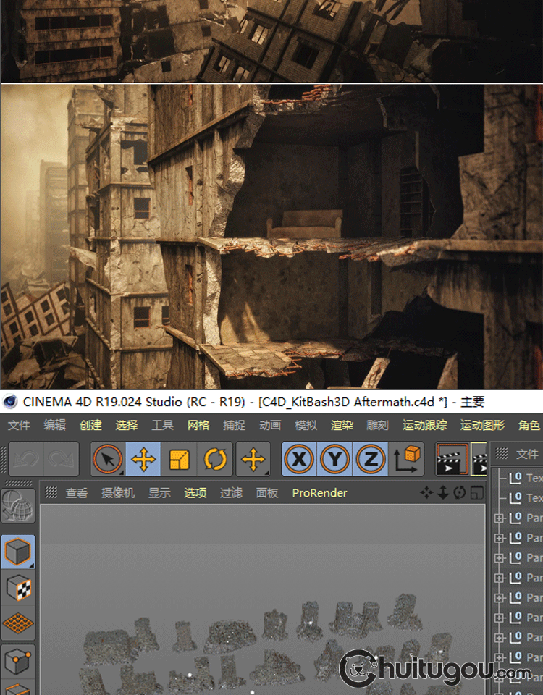
Task: Activate the Move tool in toolbar
Action: 143,459
